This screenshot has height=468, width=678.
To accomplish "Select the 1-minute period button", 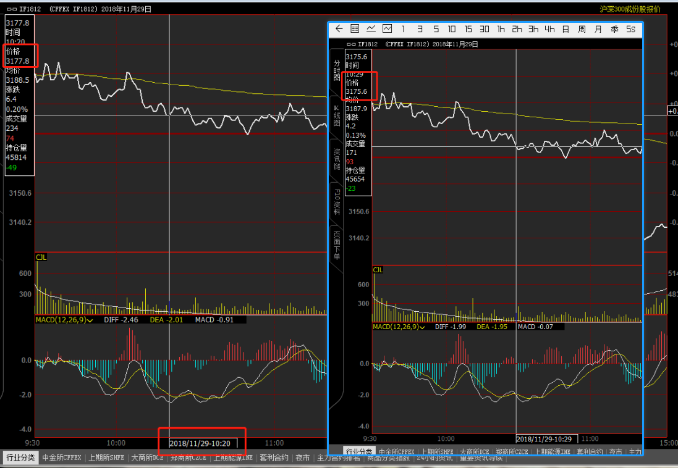I will (x=404, y=29).
